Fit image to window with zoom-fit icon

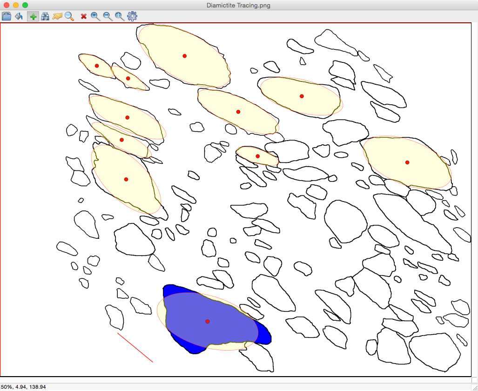tap(120, 16)
